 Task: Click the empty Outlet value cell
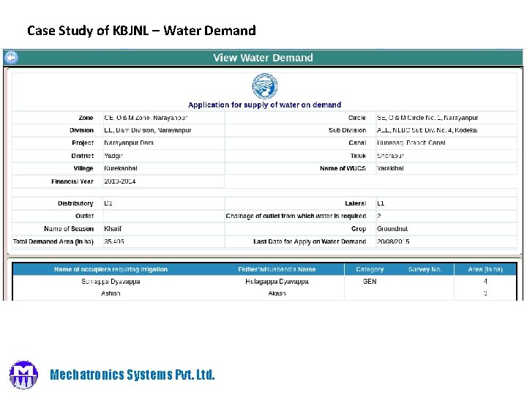tap(164, 216)
